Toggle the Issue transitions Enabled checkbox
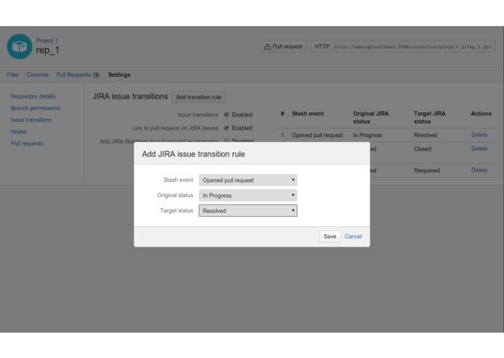This screenshot has height=358, width=504. click(x=226, y=115)
